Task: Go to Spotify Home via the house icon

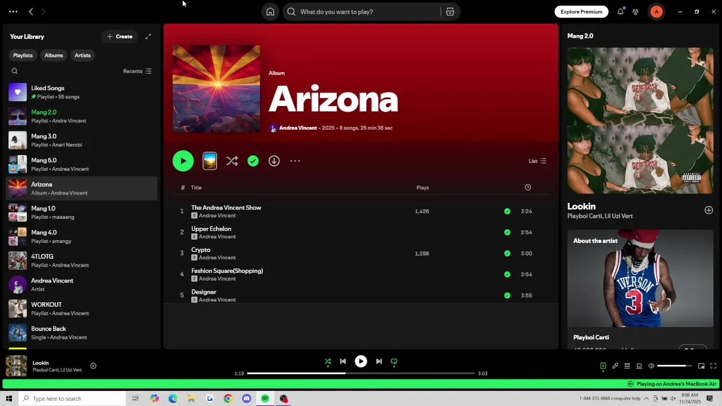Action: pos(270,12)
